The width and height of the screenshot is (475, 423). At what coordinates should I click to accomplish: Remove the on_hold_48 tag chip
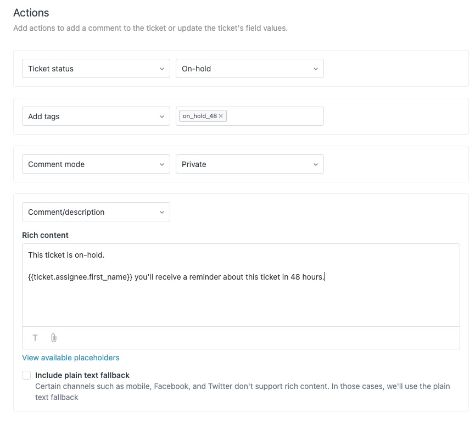click(220, 116)
